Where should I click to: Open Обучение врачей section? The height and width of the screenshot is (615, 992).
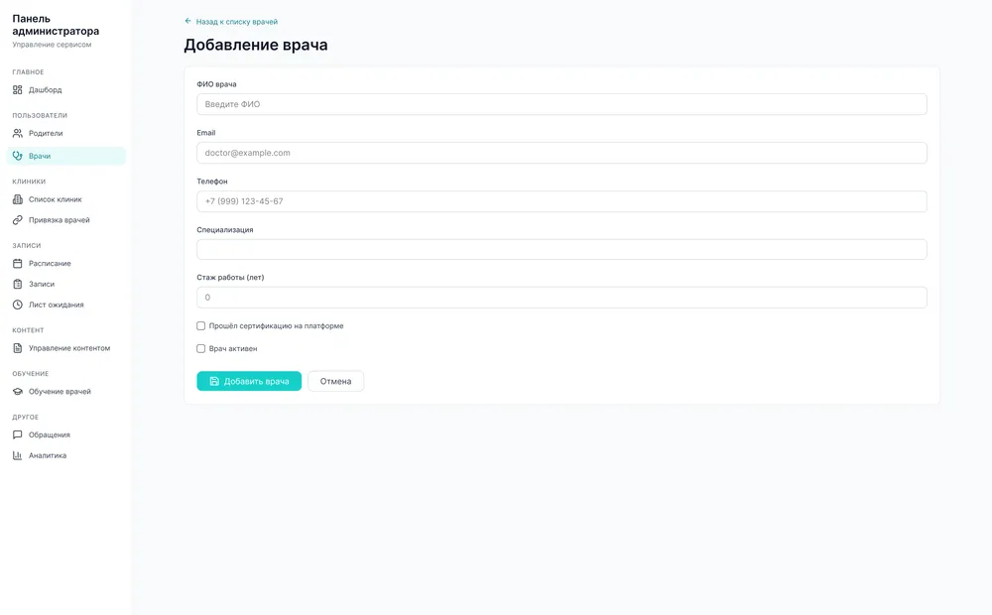click(x=65, y=392)
